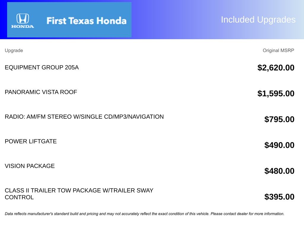Click the $480.00 Vision Package price
The height and width of the screenshot is (228, 304).
click(279, 171)
